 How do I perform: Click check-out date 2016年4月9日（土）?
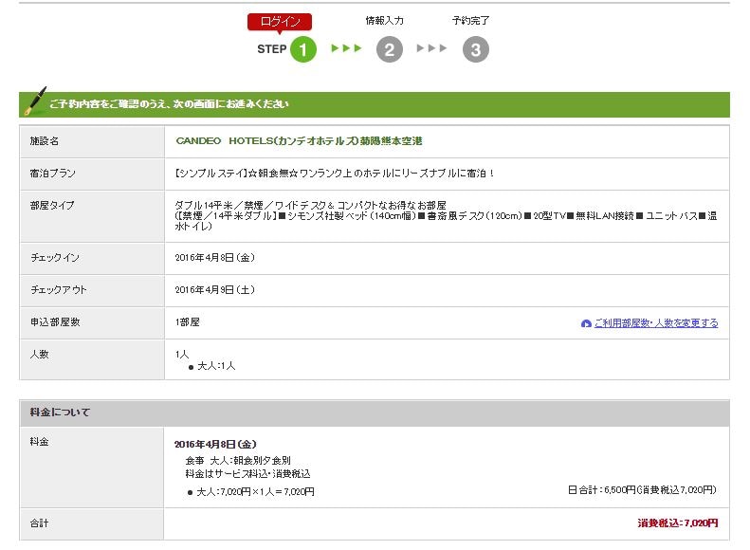coord(215,290)
